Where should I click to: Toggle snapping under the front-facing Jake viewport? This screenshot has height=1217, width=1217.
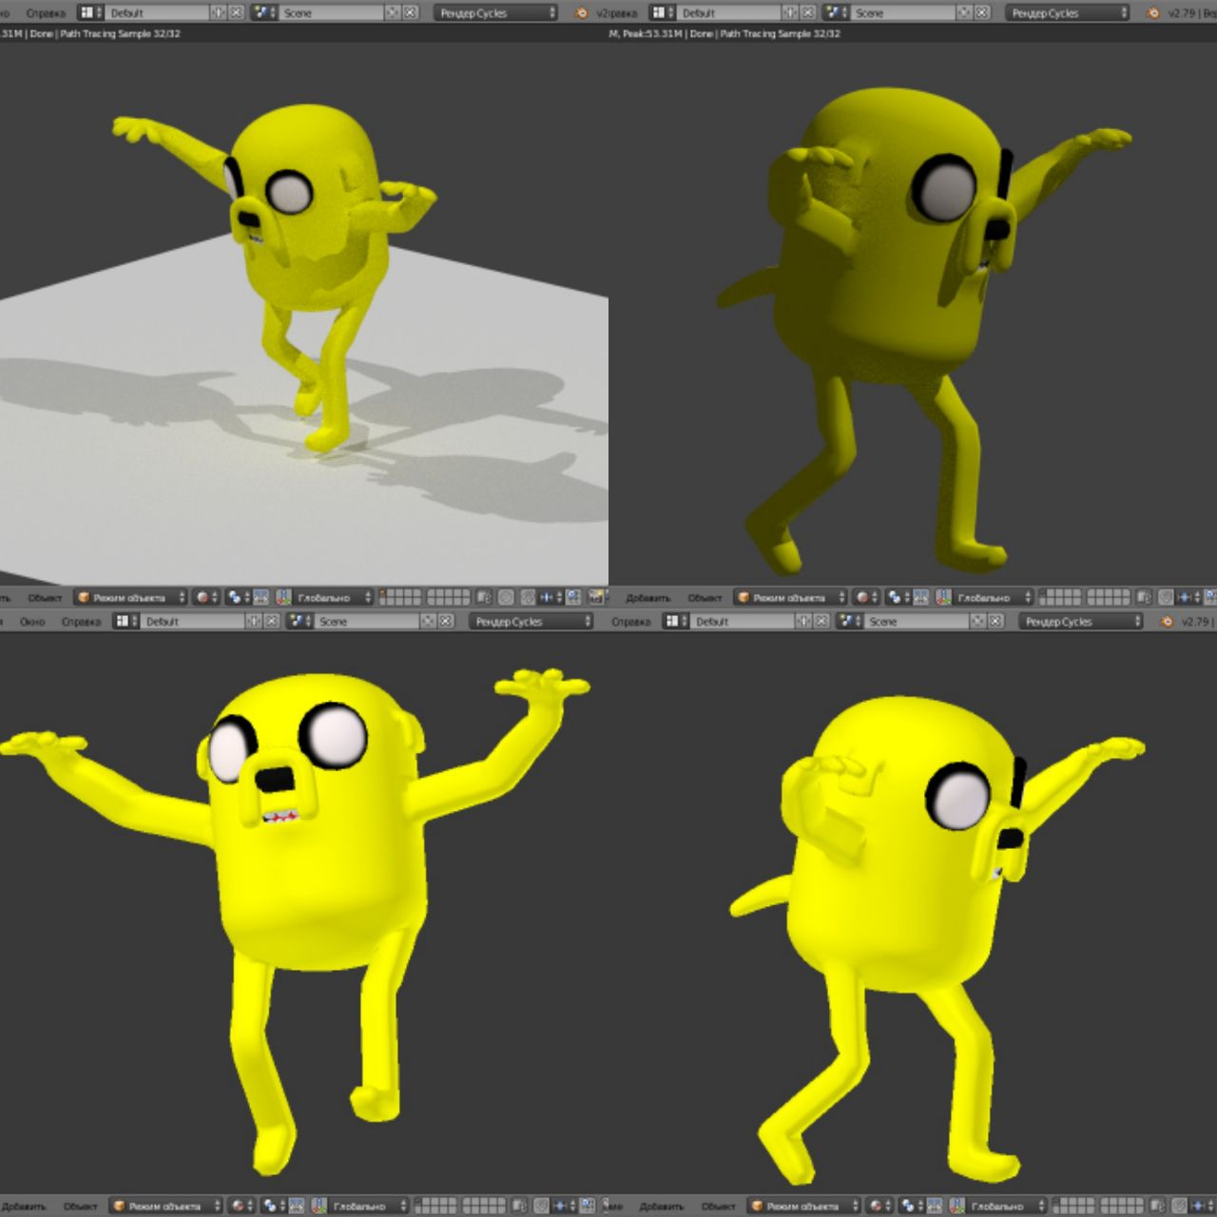pos(541,1206)
